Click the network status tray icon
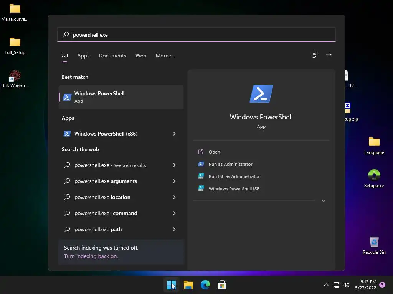393x294 pixels. 337,285
